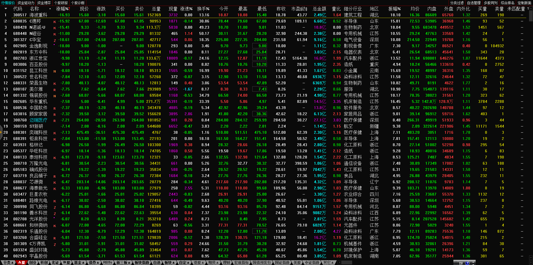Open the 分类 dropdown tab at bottom
Image resolution: width=533 pixels, height=265 pixels.
[8, 262]
